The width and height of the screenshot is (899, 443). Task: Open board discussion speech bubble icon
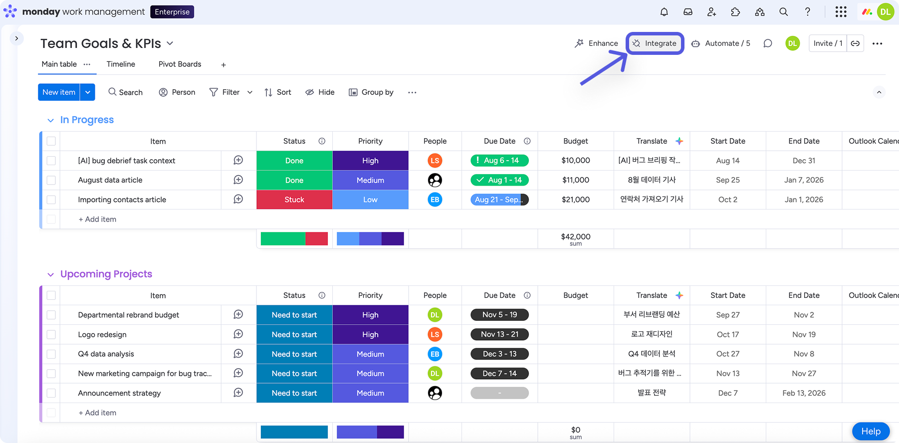click(768, 43)
